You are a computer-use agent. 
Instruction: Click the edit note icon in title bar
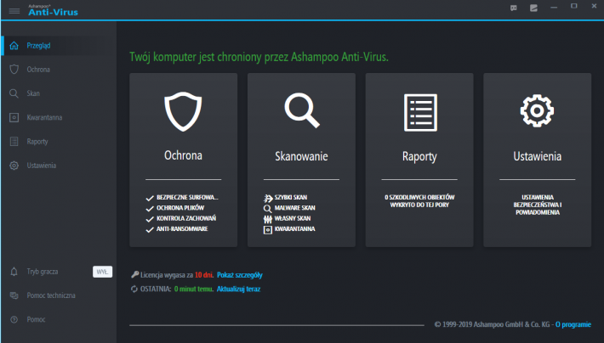point(533,8)
